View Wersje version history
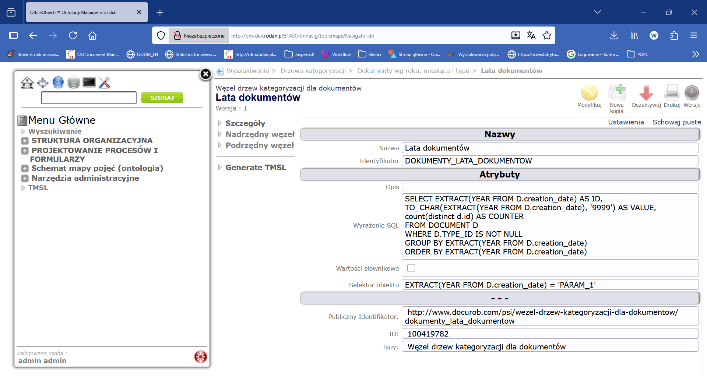 pyautogui.click(x=692, y=93)
